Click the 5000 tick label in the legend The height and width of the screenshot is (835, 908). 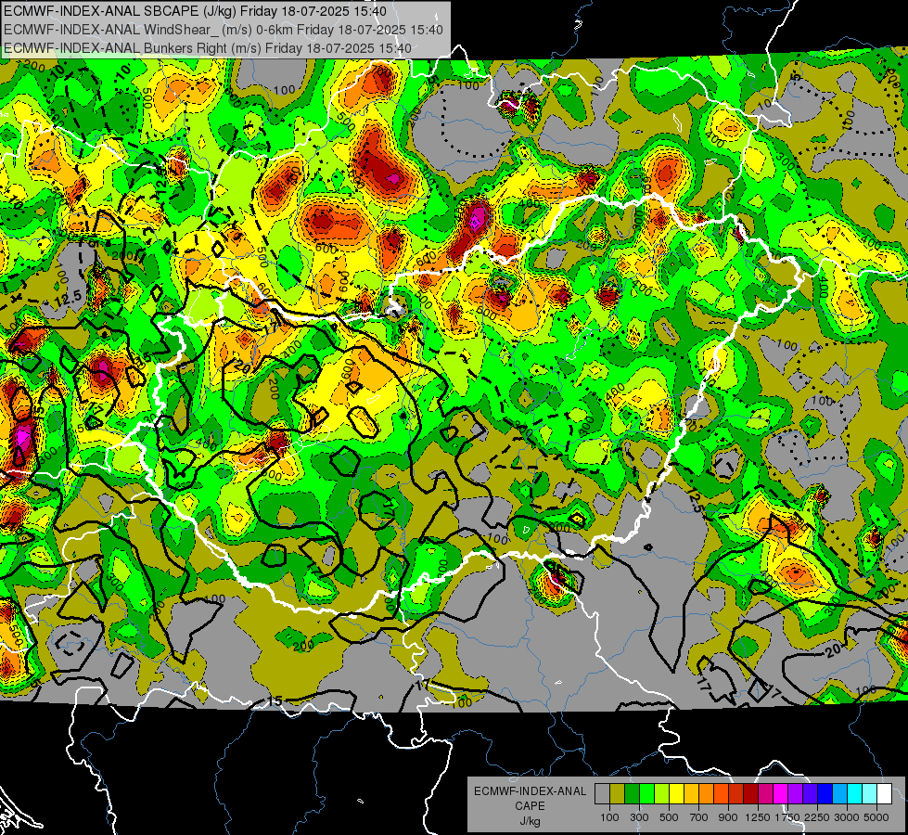876,817
